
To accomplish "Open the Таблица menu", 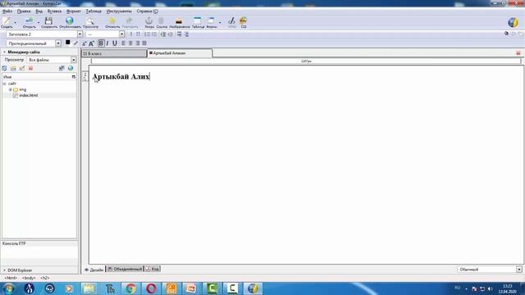I will (94, 11).
